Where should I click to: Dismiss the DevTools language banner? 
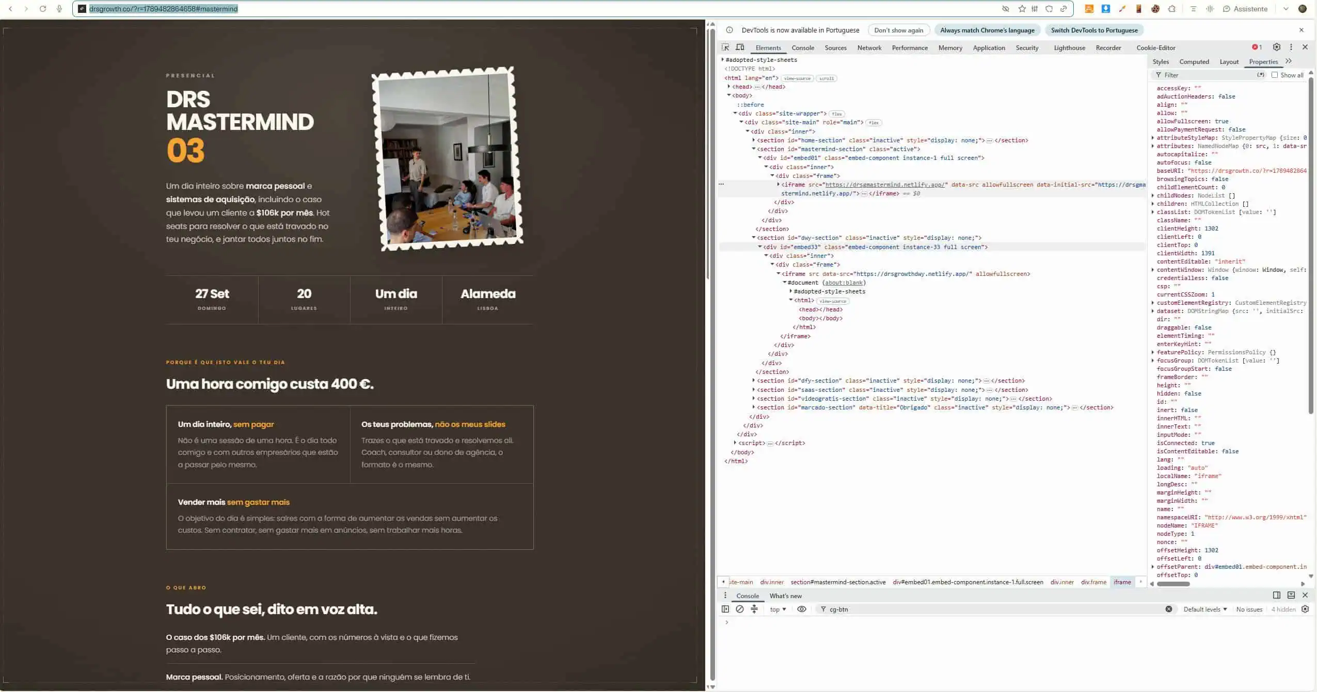click(1301, 30)
